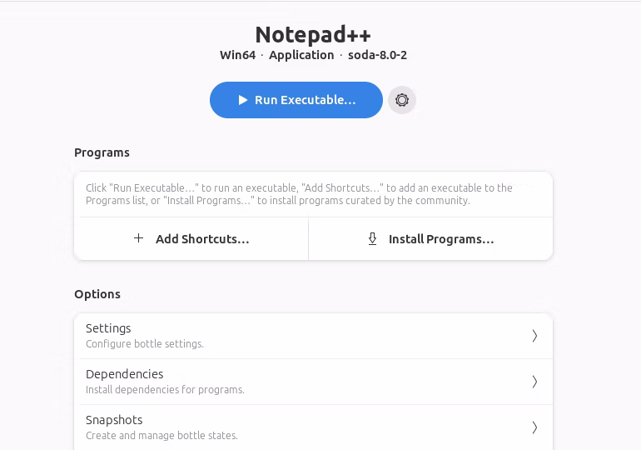Click the play triangle icon on Run Executable
Image resolution: width=641 pixels, height=450 pixels.
pos(243,100)
